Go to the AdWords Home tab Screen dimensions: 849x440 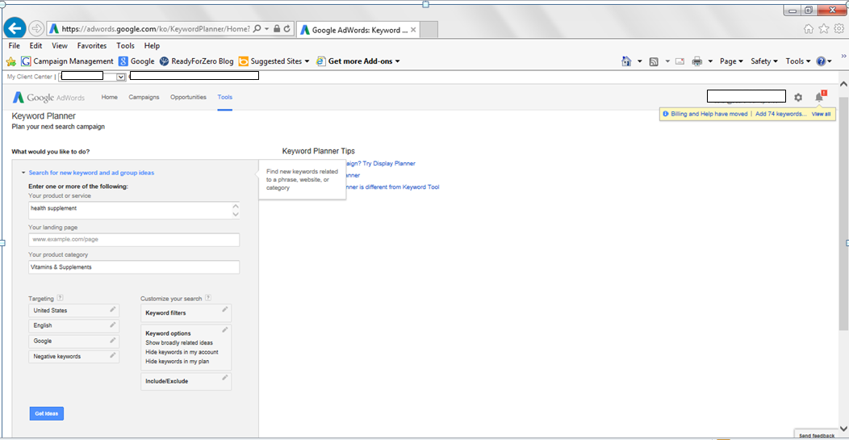(x=110, y=97)
